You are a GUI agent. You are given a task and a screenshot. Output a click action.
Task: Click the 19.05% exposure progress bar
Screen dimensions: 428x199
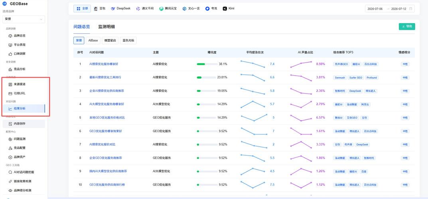point(206,91)
